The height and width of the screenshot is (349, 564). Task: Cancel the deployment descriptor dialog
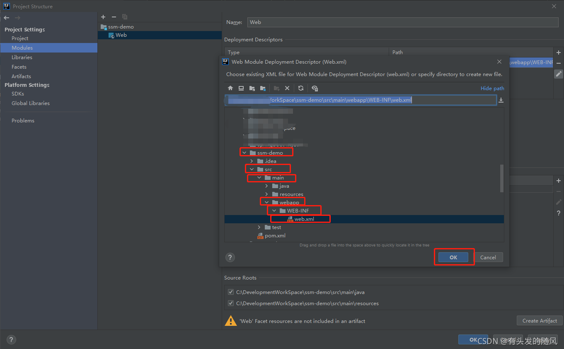[x=488, y=257]
